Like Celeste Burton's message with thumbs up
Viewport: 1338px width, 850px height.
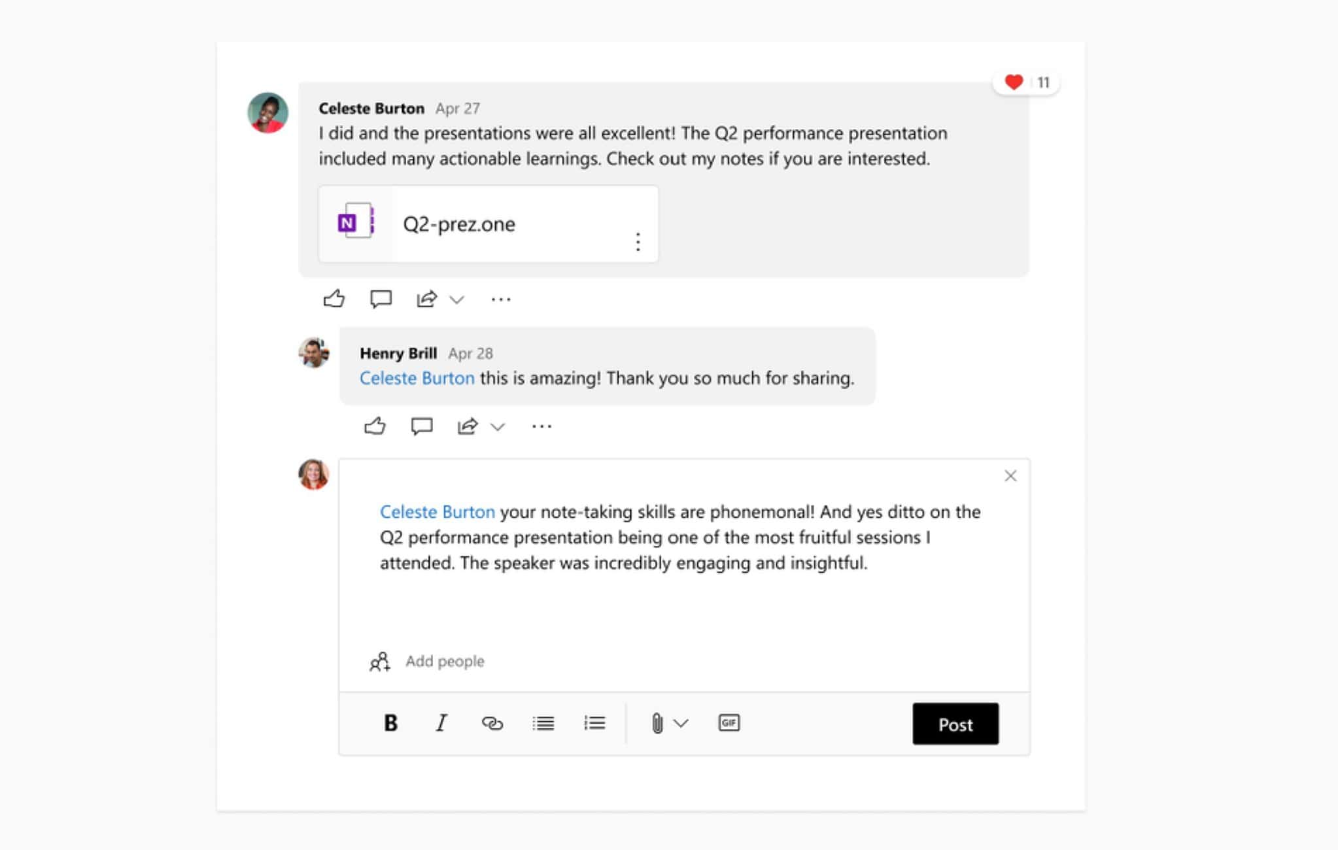[335, 299]
